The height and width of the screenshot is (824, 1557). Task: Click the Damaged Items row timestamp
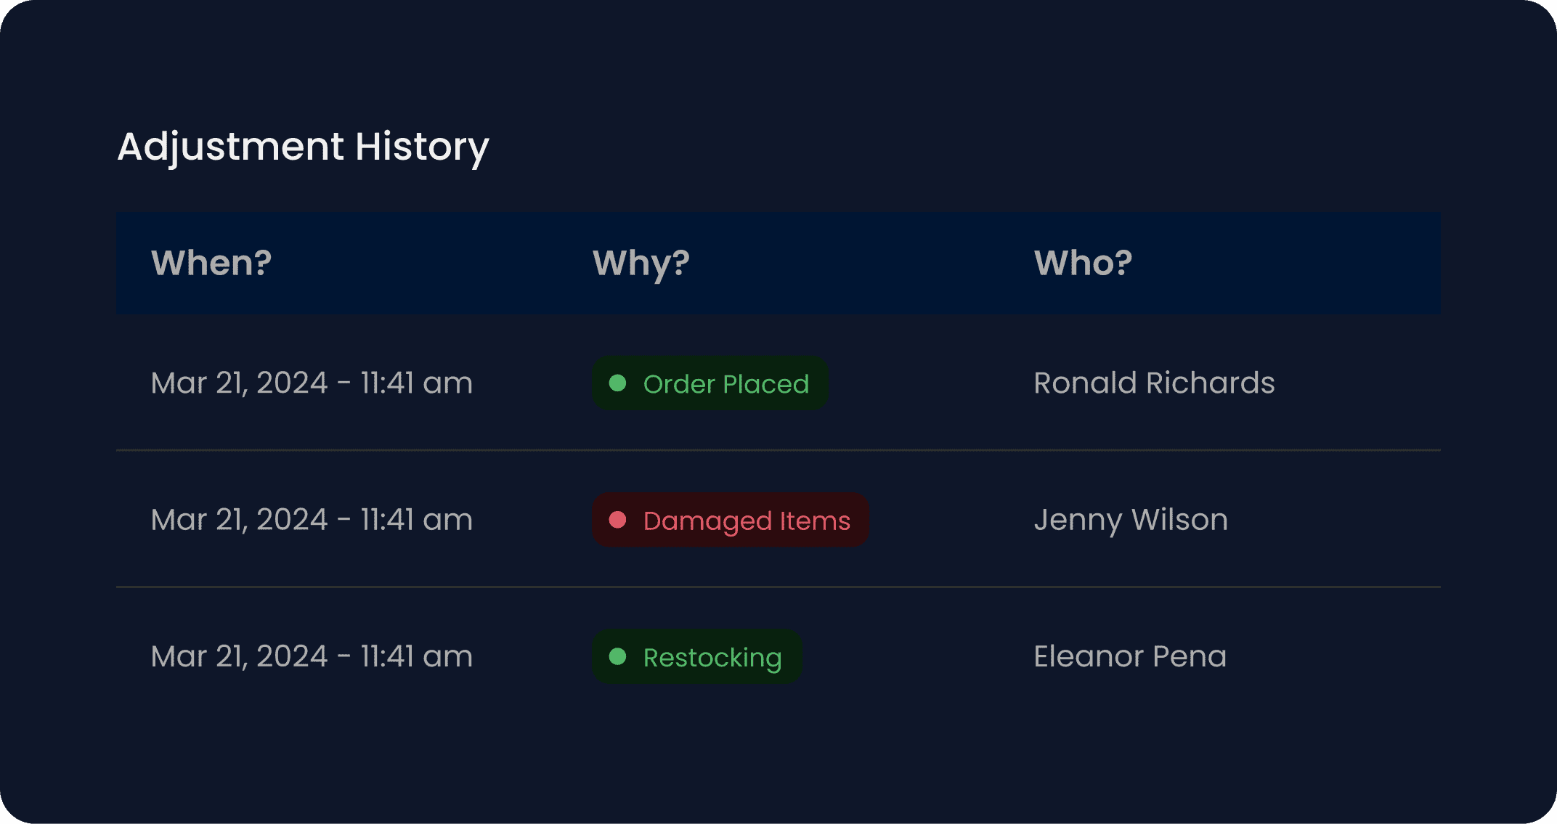point(312,520)
